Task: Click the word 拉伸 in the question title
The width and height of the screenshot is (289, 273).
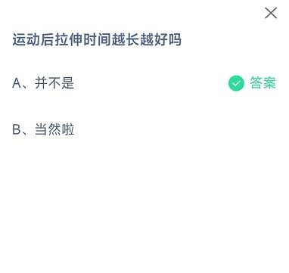Action: click(x=69, y=40)
